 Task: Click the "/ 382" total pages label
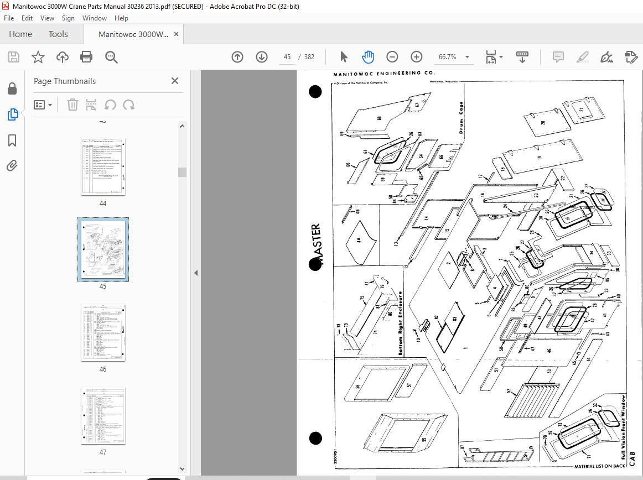coord(307,57)
